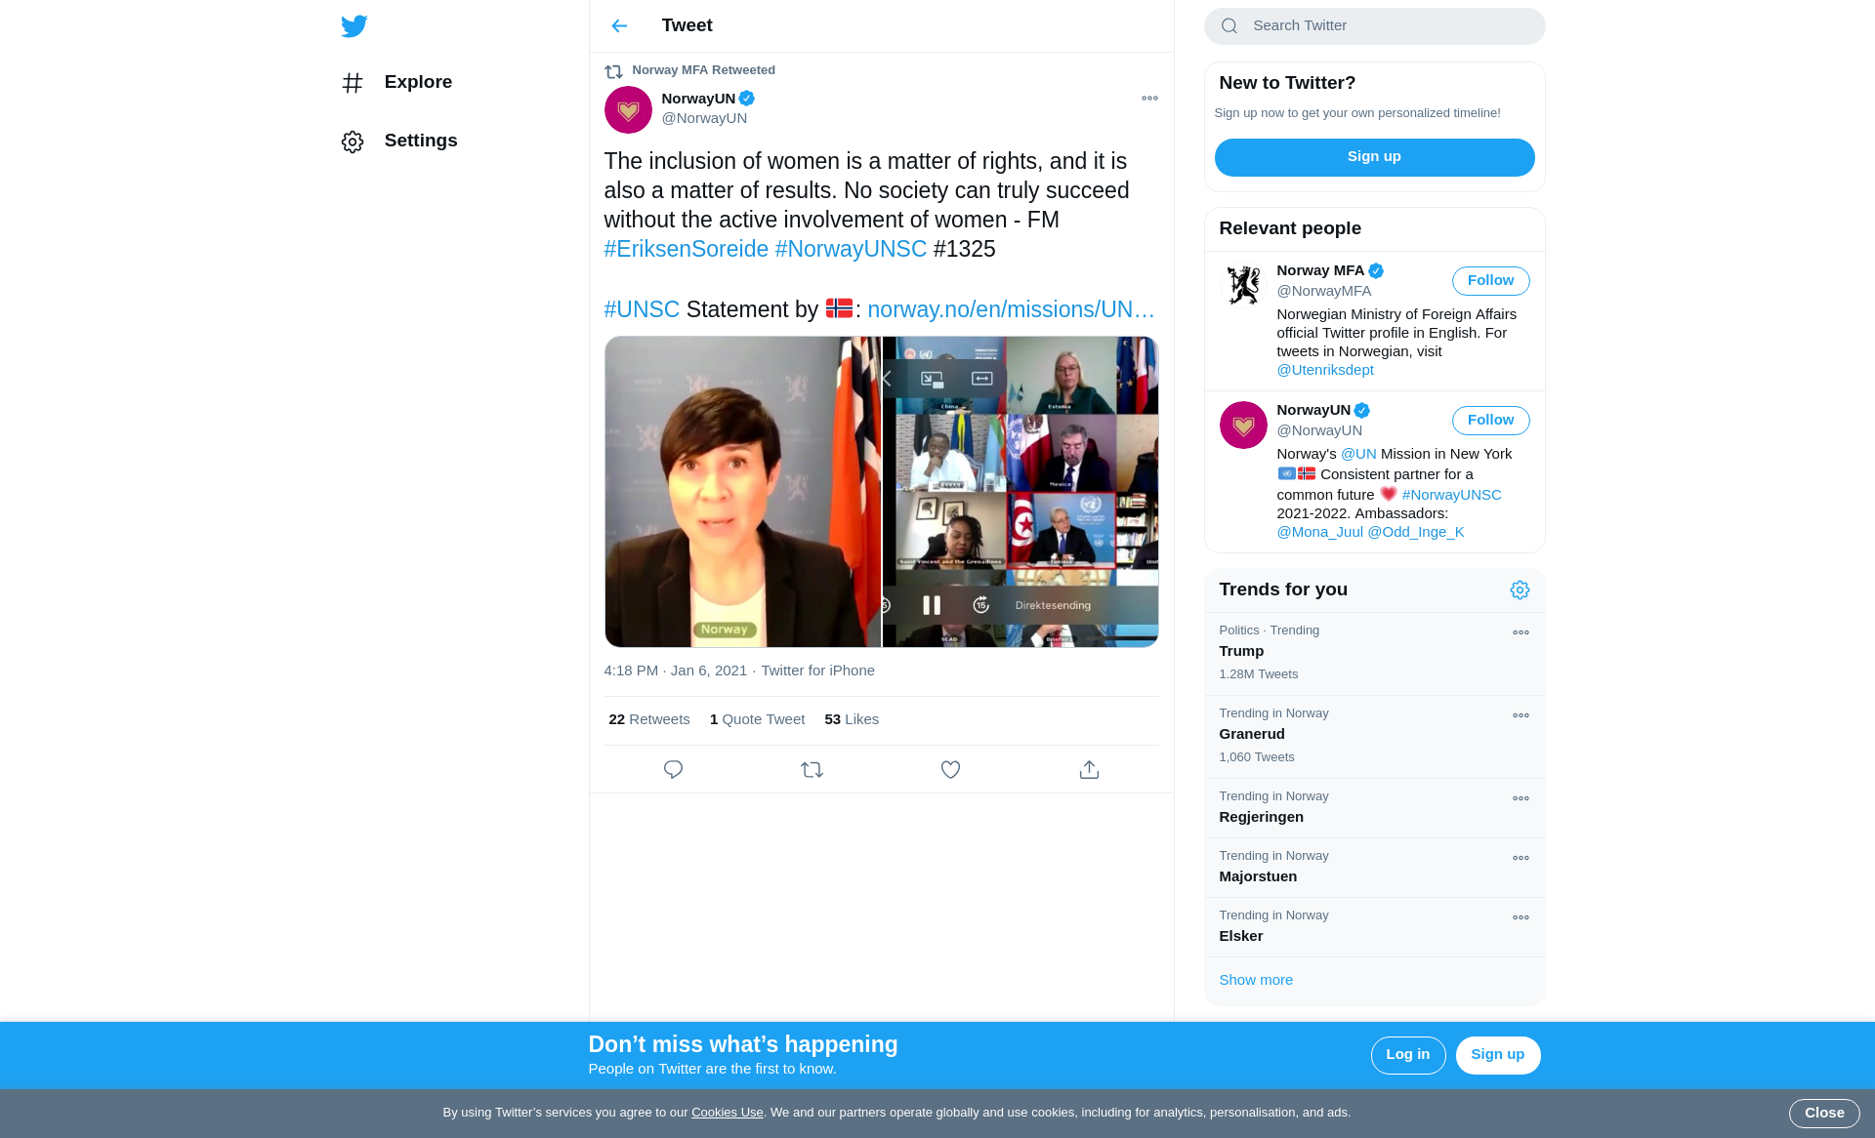The height and width of the screenshot is (1138, 1875).
Task: Click the video fit-width icon
Action: [982, 380]
